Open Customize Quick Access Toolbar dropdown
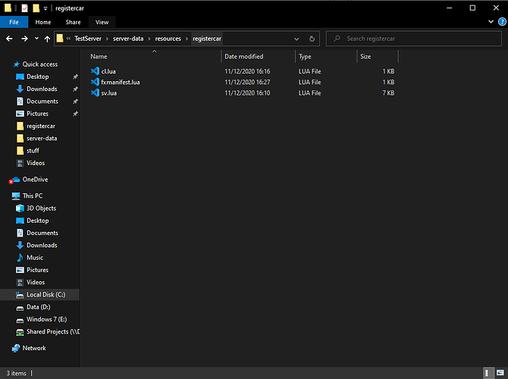This screenshot has height=379, width=508. pyautogui.click(x=45, y=8)
